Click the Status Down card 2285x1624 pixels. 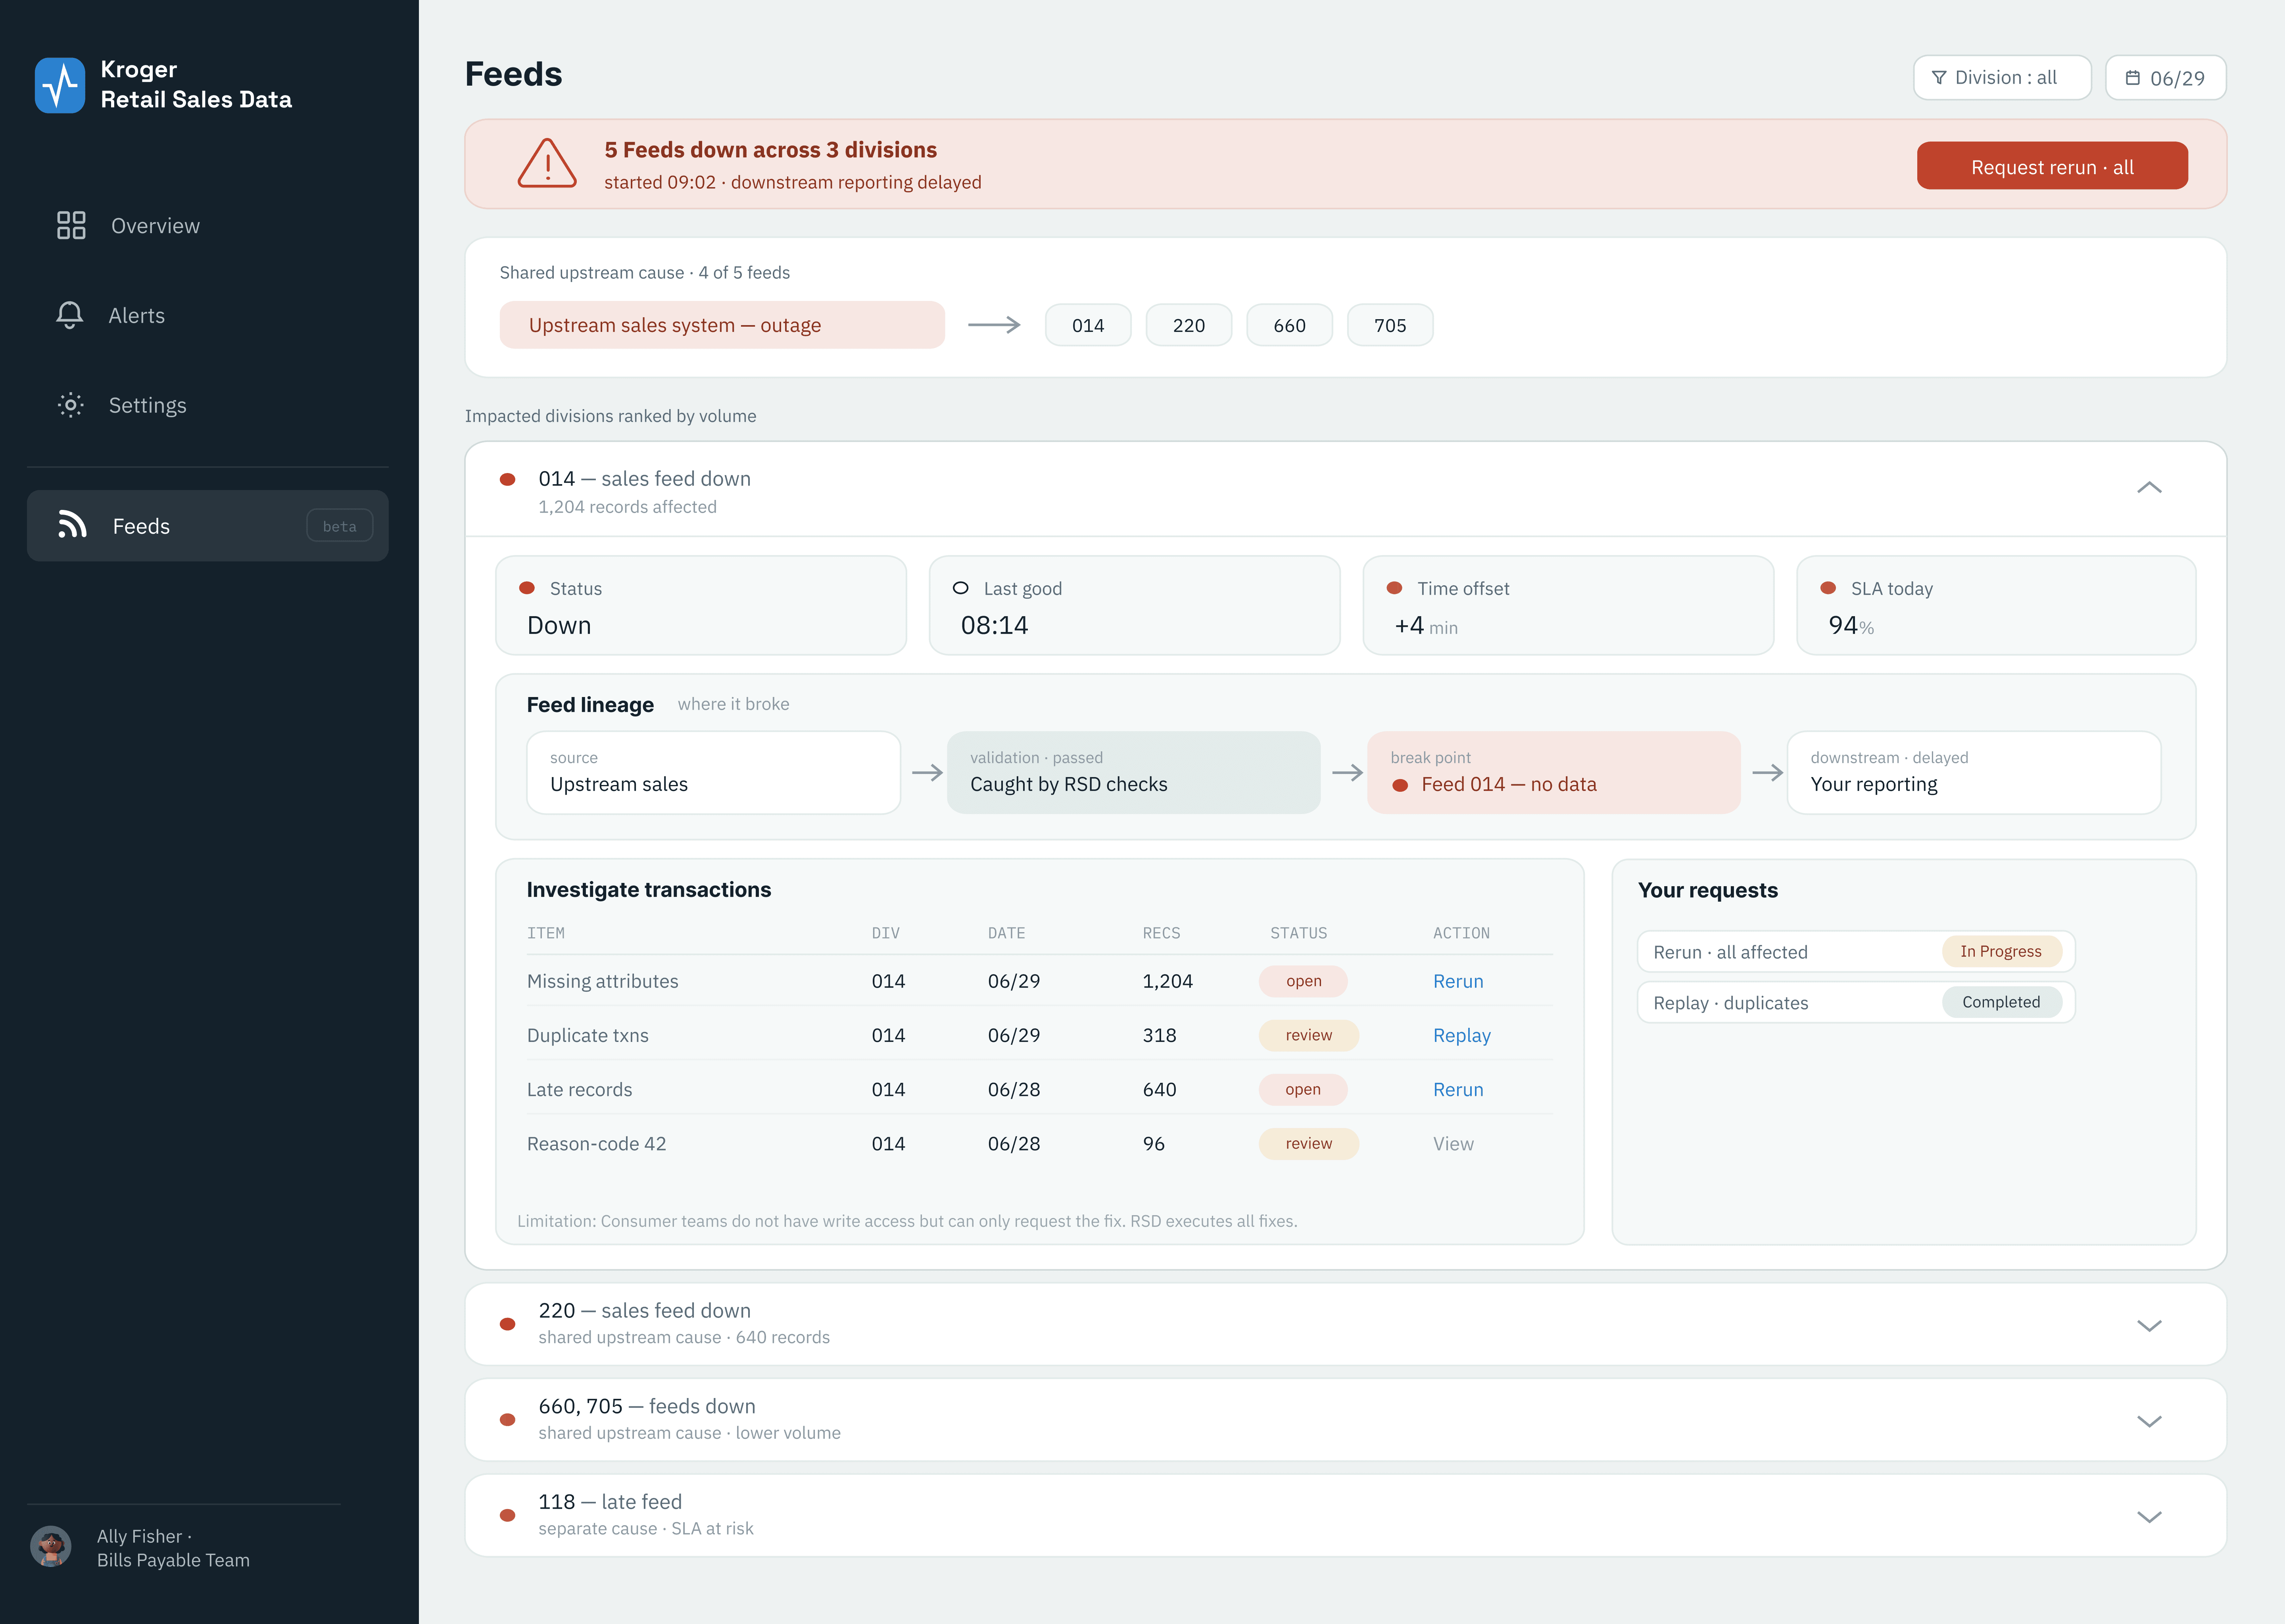click(x=701, y=606)
